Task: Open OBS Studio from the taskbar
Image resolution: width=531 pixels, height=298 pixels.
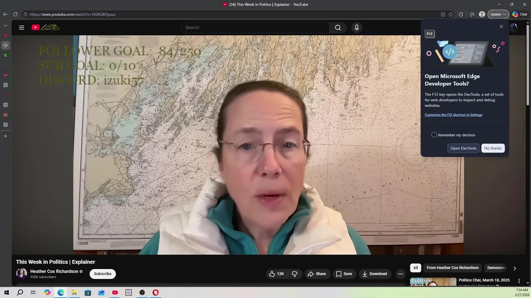Action: pos(142,293)
